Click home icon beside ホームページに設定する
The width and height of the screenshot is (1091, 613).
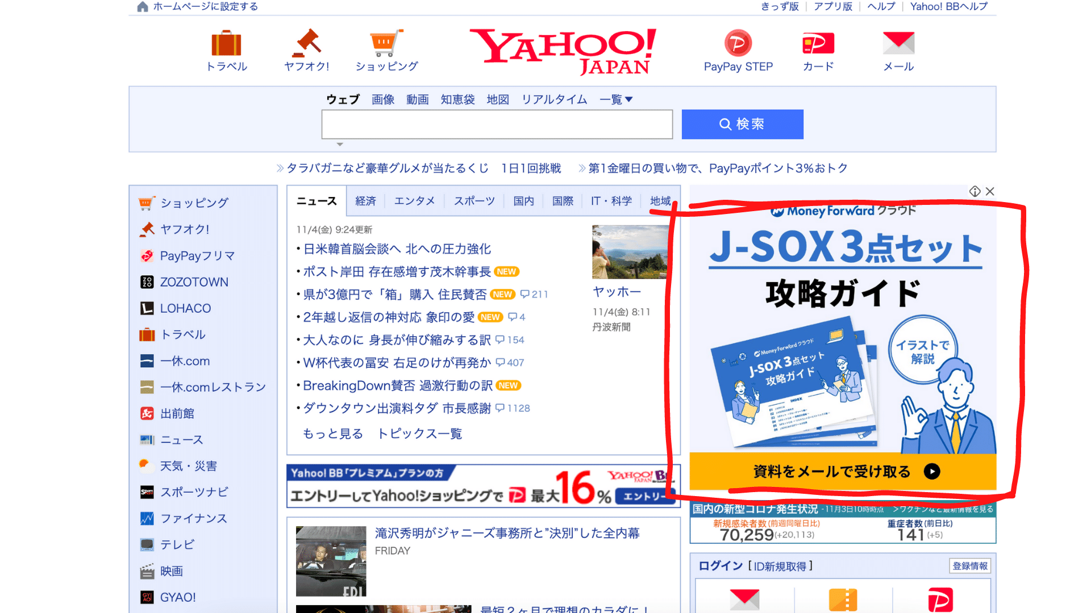pos(143,6)
